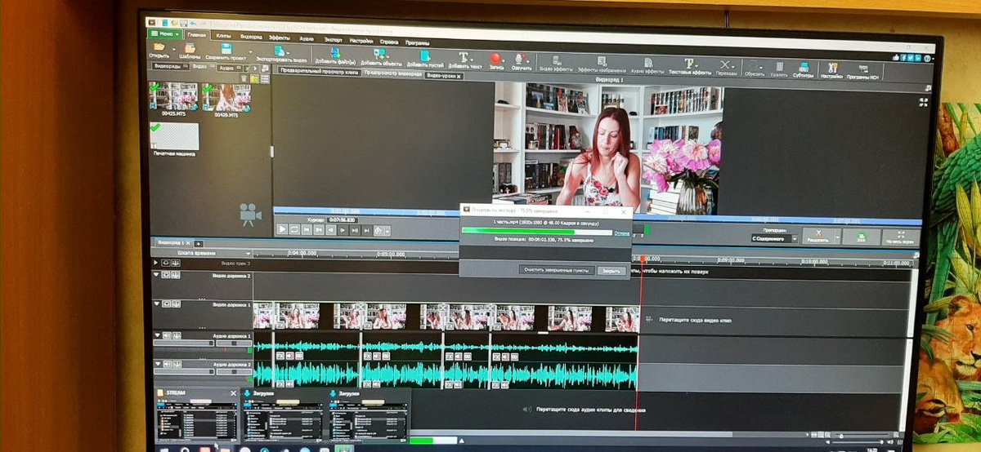Click На весь экран fullscreen button
The height and width of the screenshot is (452, 981).
[x=898, y=237]
